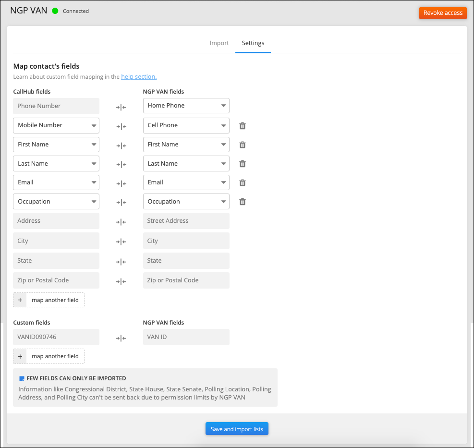Viewport: 474px width, 448px height.
Task: Remove the First Name field mapping
Action: tap(243, 145)
